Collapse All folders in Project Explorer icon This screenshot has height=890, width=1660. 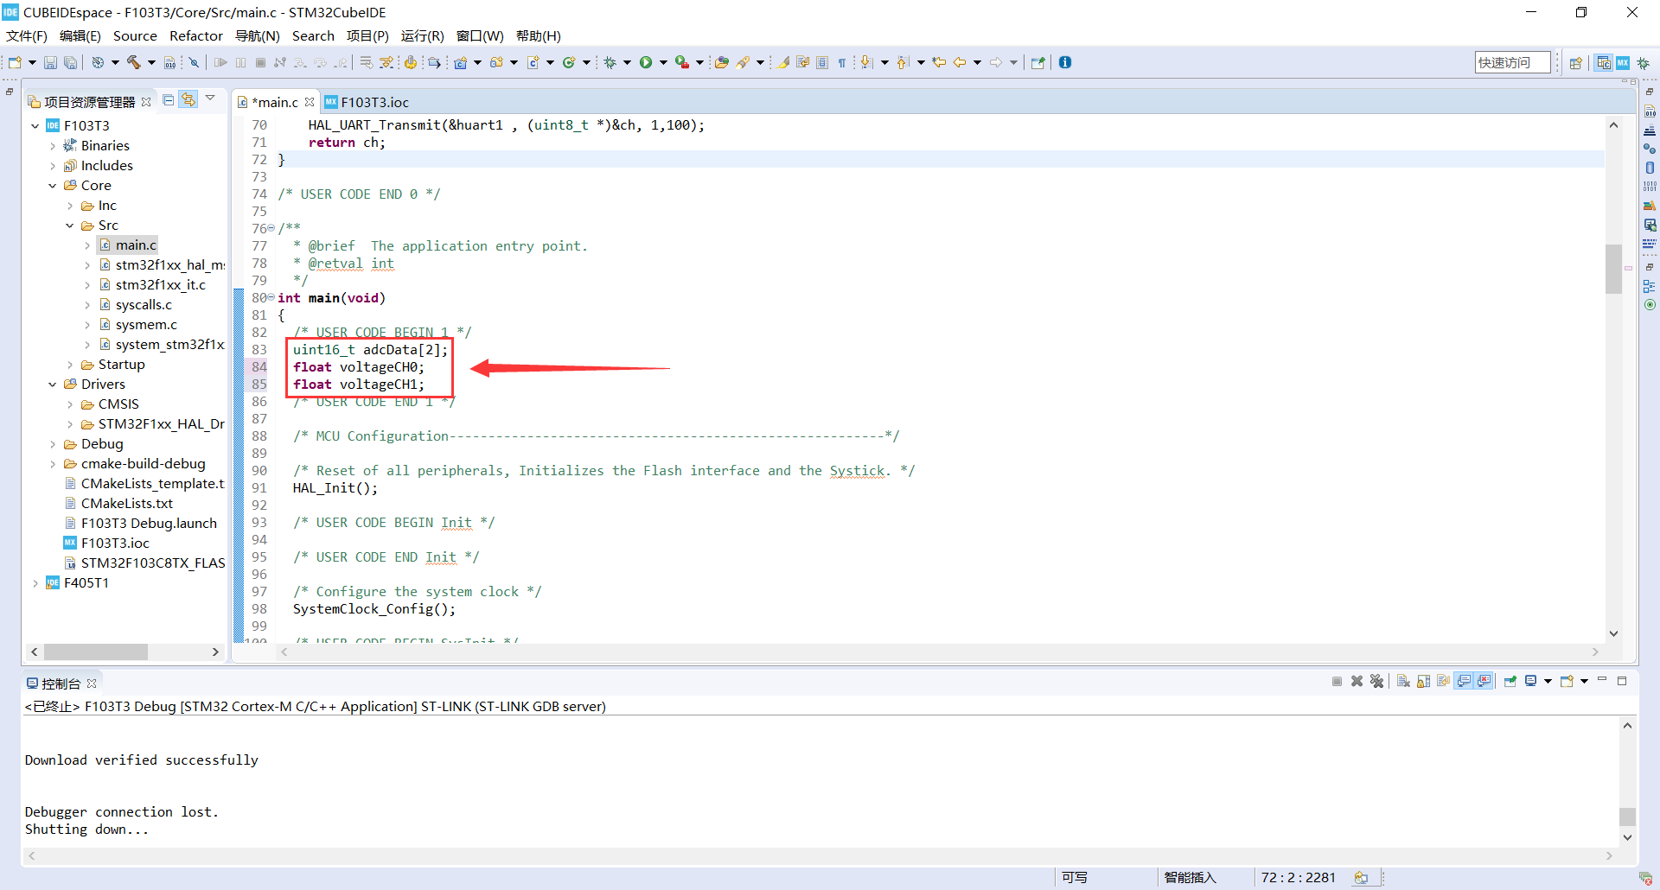(x=168, y=99)
